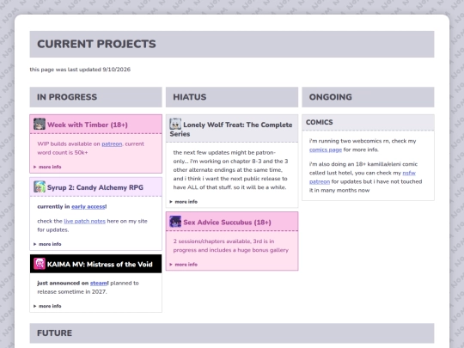Screen dimensions: 464x348
Task: Click the release sometime in 2027 text
Action: [x=72, y=292]
